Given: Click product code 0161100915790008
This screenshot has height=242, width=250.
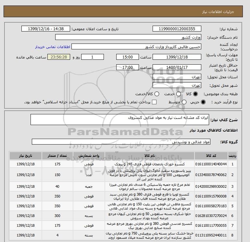Looking at the screenshot, I should coord(211,196).
